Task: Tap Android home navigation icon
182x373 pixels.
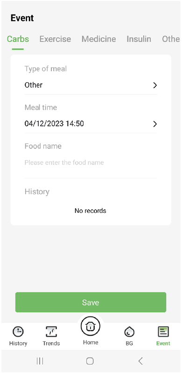Action: 90,361
